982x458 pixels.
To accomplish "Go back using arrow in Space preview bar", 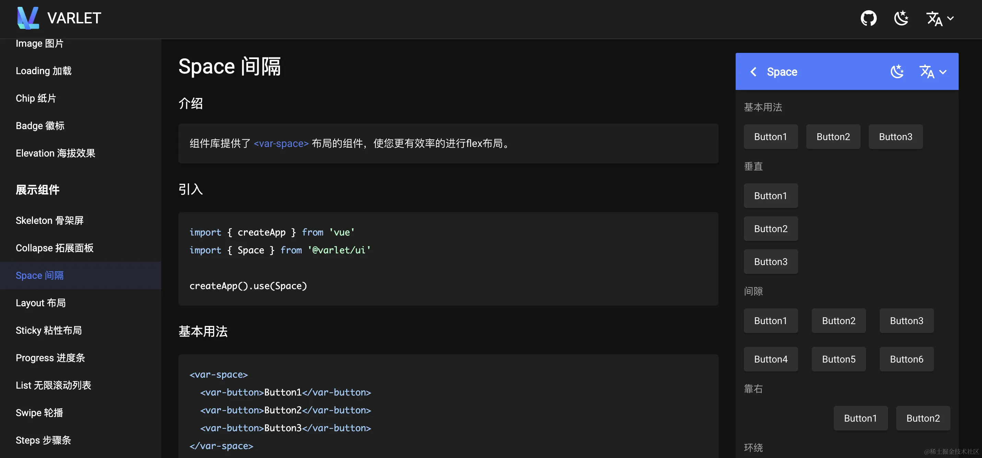I will (753, 72).
